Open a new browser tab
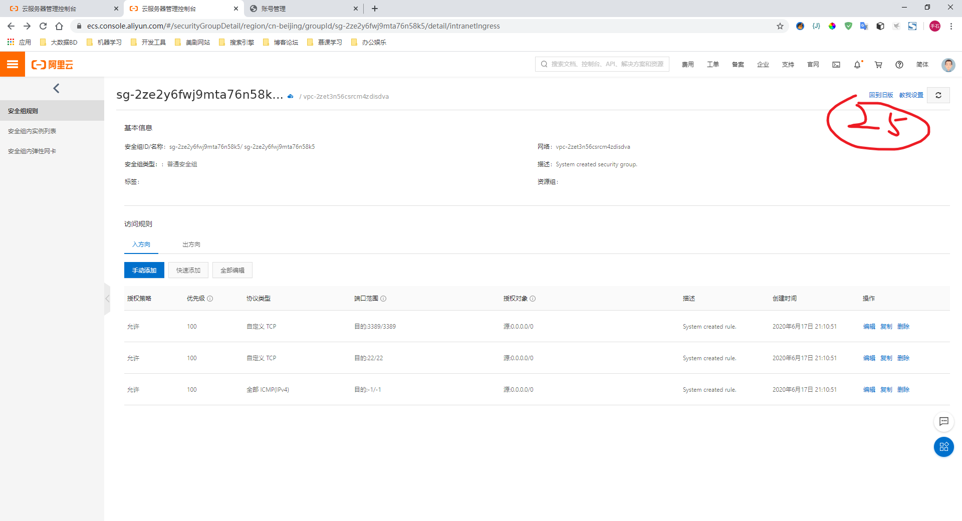The height and width of the screenshot is (521, 962). click(x=375, y=9)
